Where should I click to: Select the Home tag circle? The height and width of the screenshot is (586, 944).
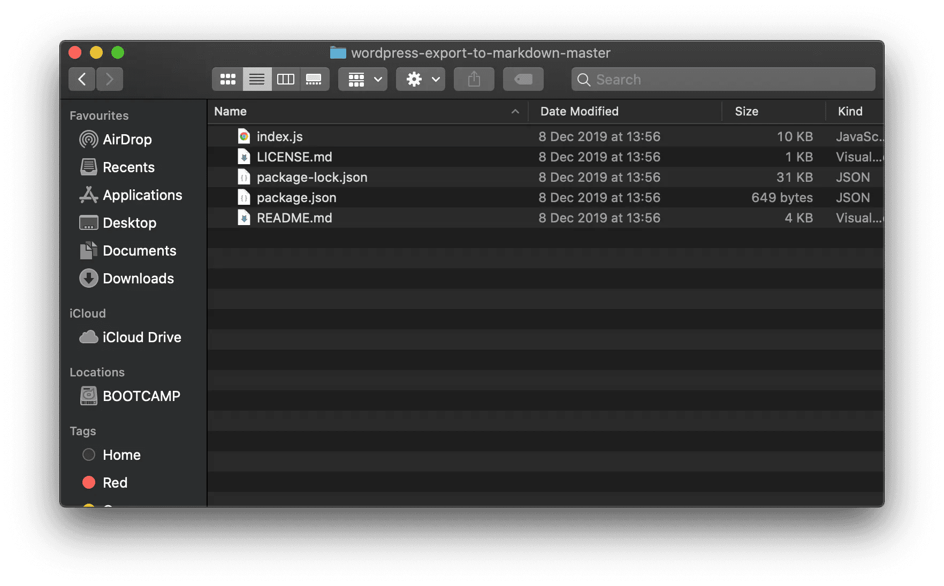point(89,455)
